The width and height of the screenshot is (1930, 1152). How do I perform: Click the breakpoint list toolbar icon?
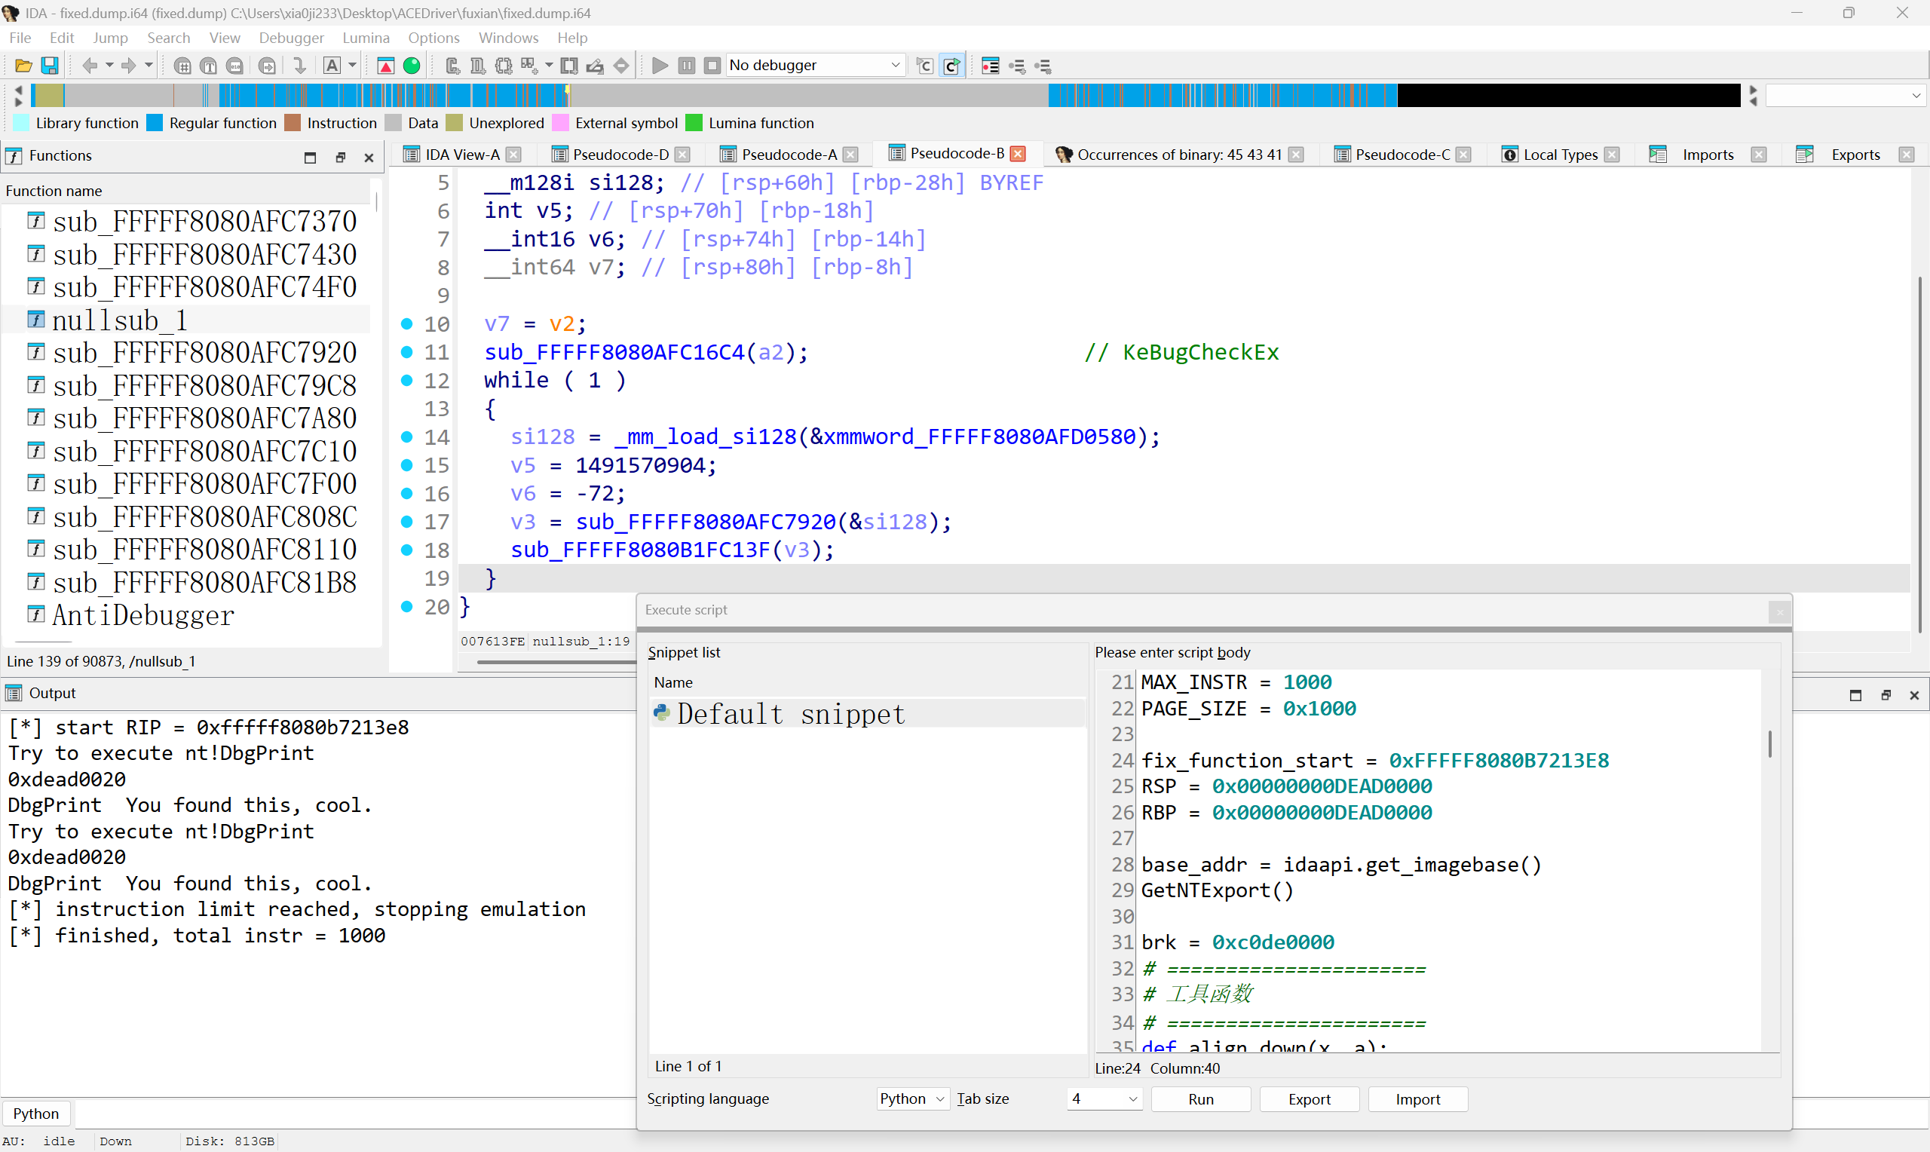click(990, 66)
